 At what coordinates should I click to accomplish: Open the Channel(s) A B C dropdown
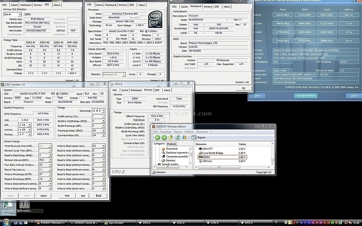coord(104,111)
